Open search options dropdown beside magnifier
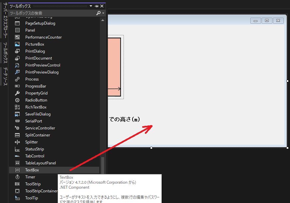 103,13
